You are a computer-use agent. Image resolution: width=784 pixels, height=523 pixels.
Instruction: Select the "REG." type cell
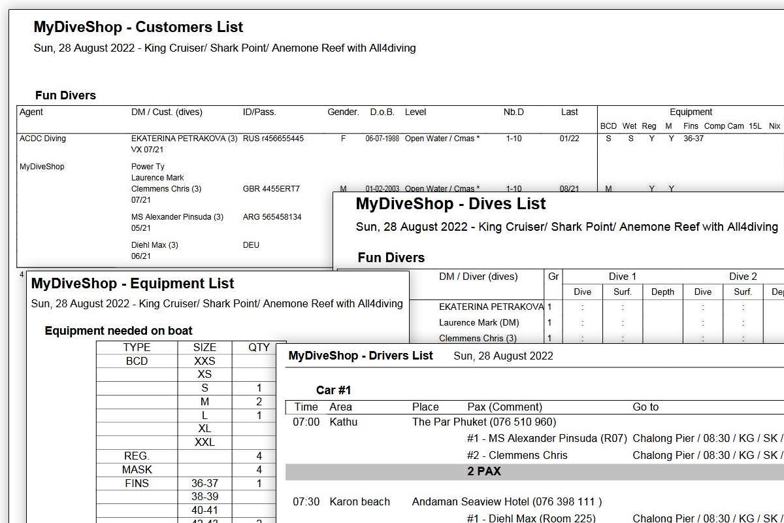pos(137,456)
